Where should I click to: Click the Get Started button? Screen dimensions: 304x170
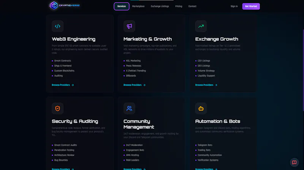point(251,6)
